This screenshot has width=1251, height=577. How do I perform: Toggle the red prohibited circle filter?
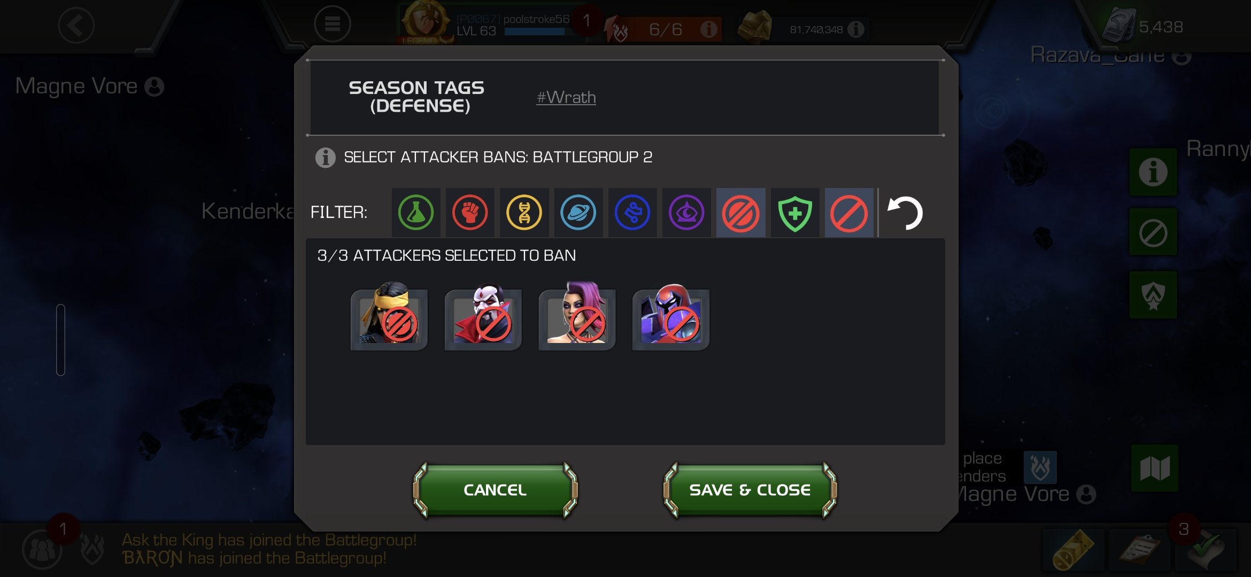(849, 213)
